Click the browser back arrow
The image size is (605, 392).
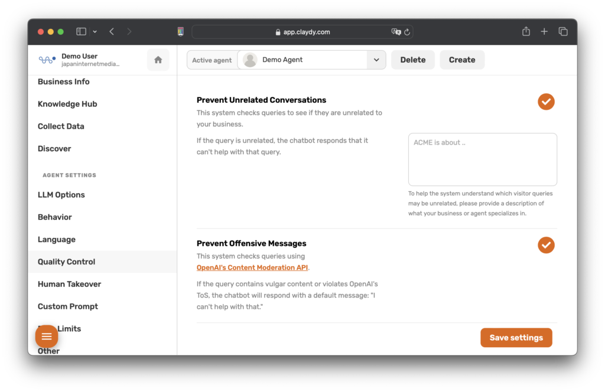pos(112,32)
